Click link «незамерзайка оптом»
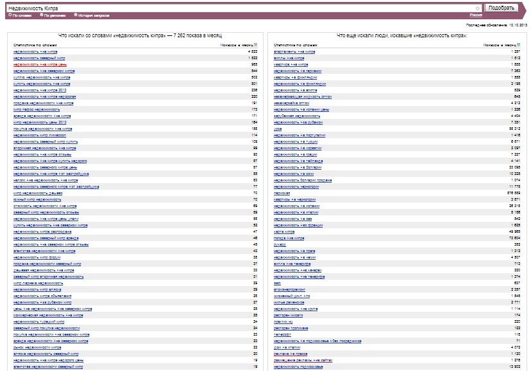531x371 pixels. [x=292, y=104]
